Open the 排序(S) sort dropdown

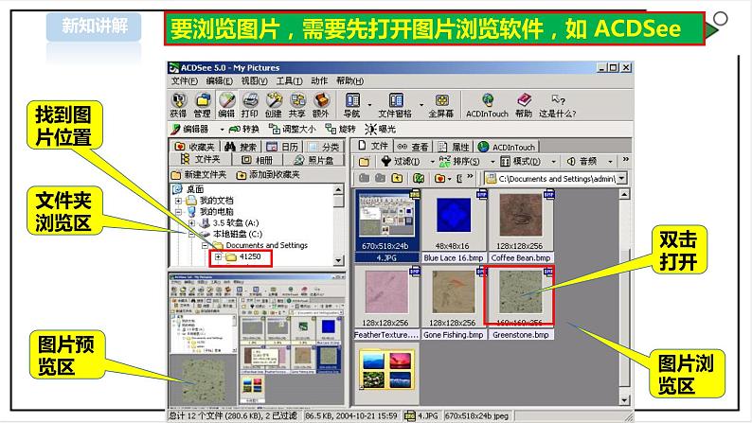[492, 162]
